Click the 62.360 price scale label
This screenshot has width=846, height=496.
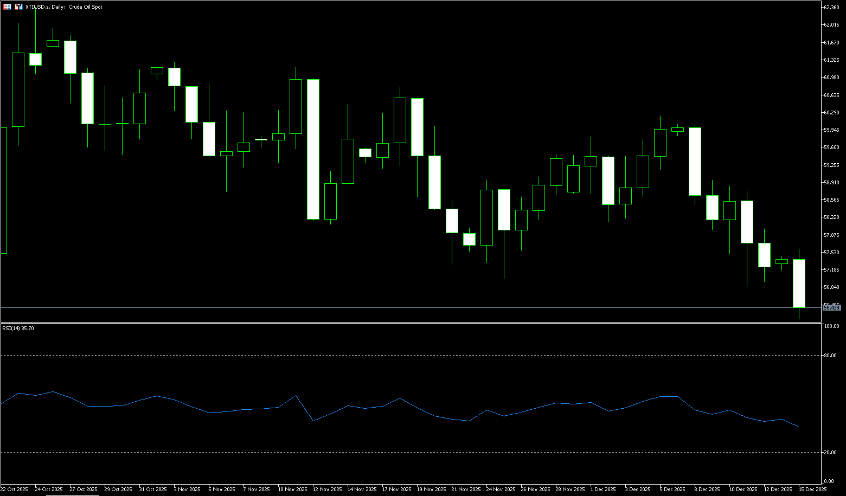(831, 7)
